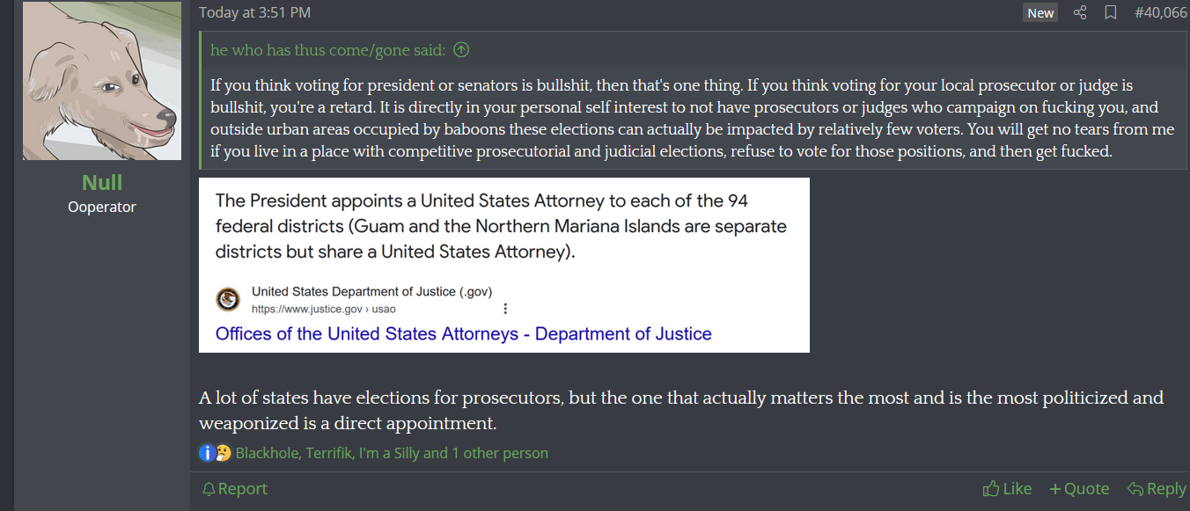The height and width of the screenshot is (511, 1190).
Task: Open the embedded Google result screenshot image
Action: coord(503,237)
